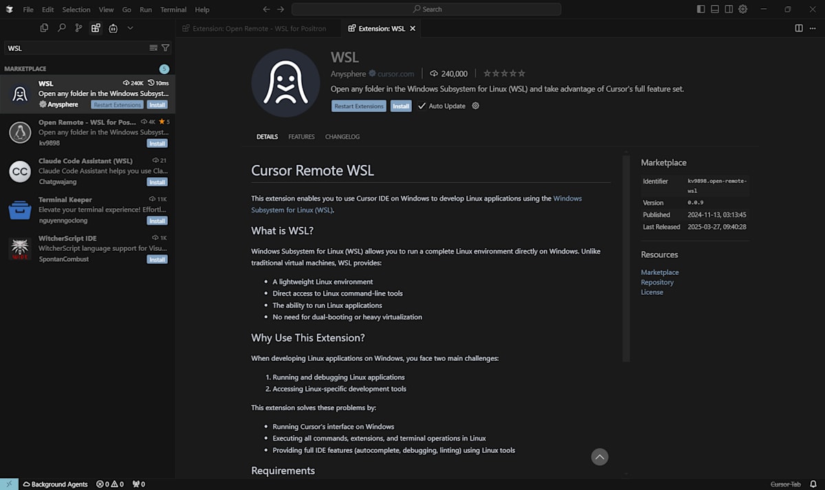
Task: Clear the extensions search input icon
Action: click(153, 47)
